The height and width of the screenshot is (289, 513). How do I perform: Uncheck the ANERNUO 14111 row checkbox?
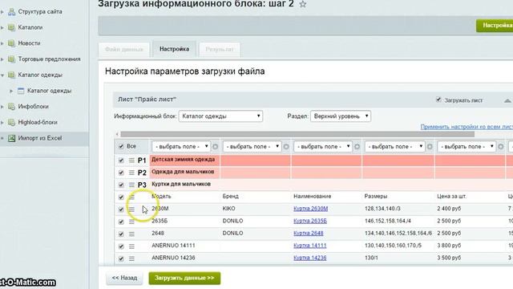point(121,246)
